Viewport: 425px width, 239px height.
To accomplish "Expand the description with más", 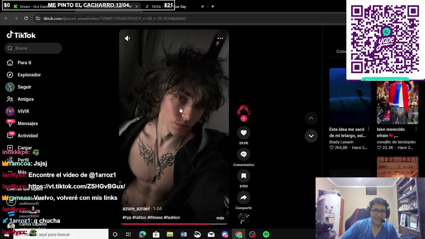I will pos(220,218).
